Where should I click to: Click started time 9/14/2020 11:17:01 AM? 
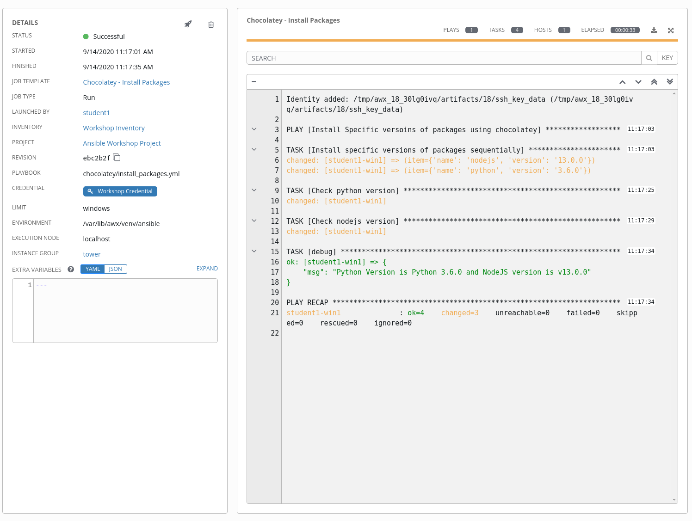pyautogui.click(x=118, y=52)
